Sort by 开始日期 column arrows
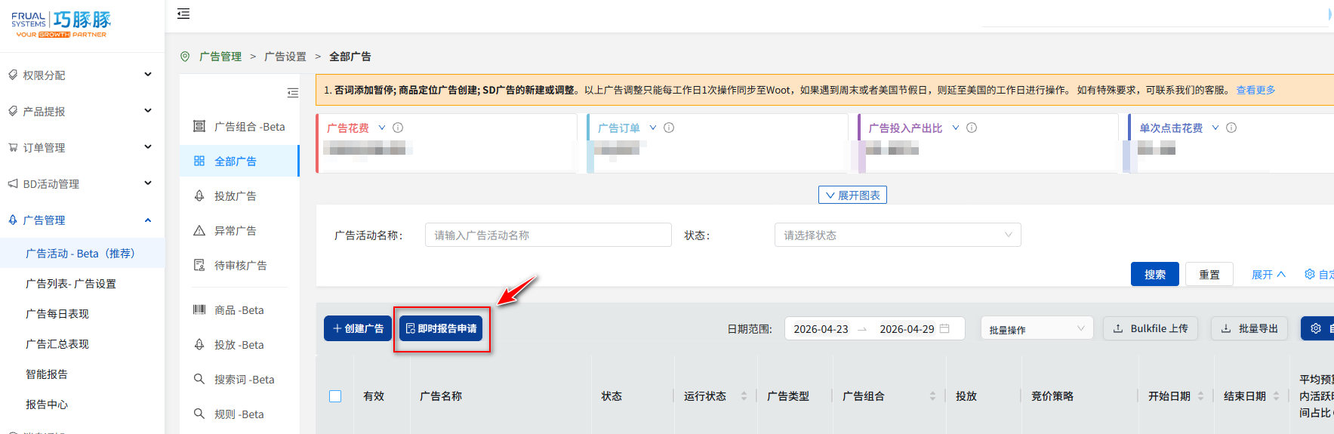 tap(1200, 396)
